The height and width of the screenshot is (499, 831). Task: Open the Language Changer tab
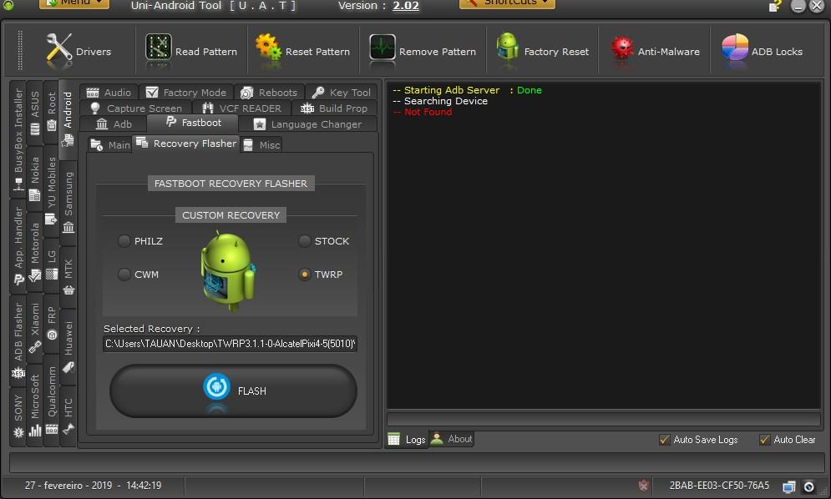308,124
